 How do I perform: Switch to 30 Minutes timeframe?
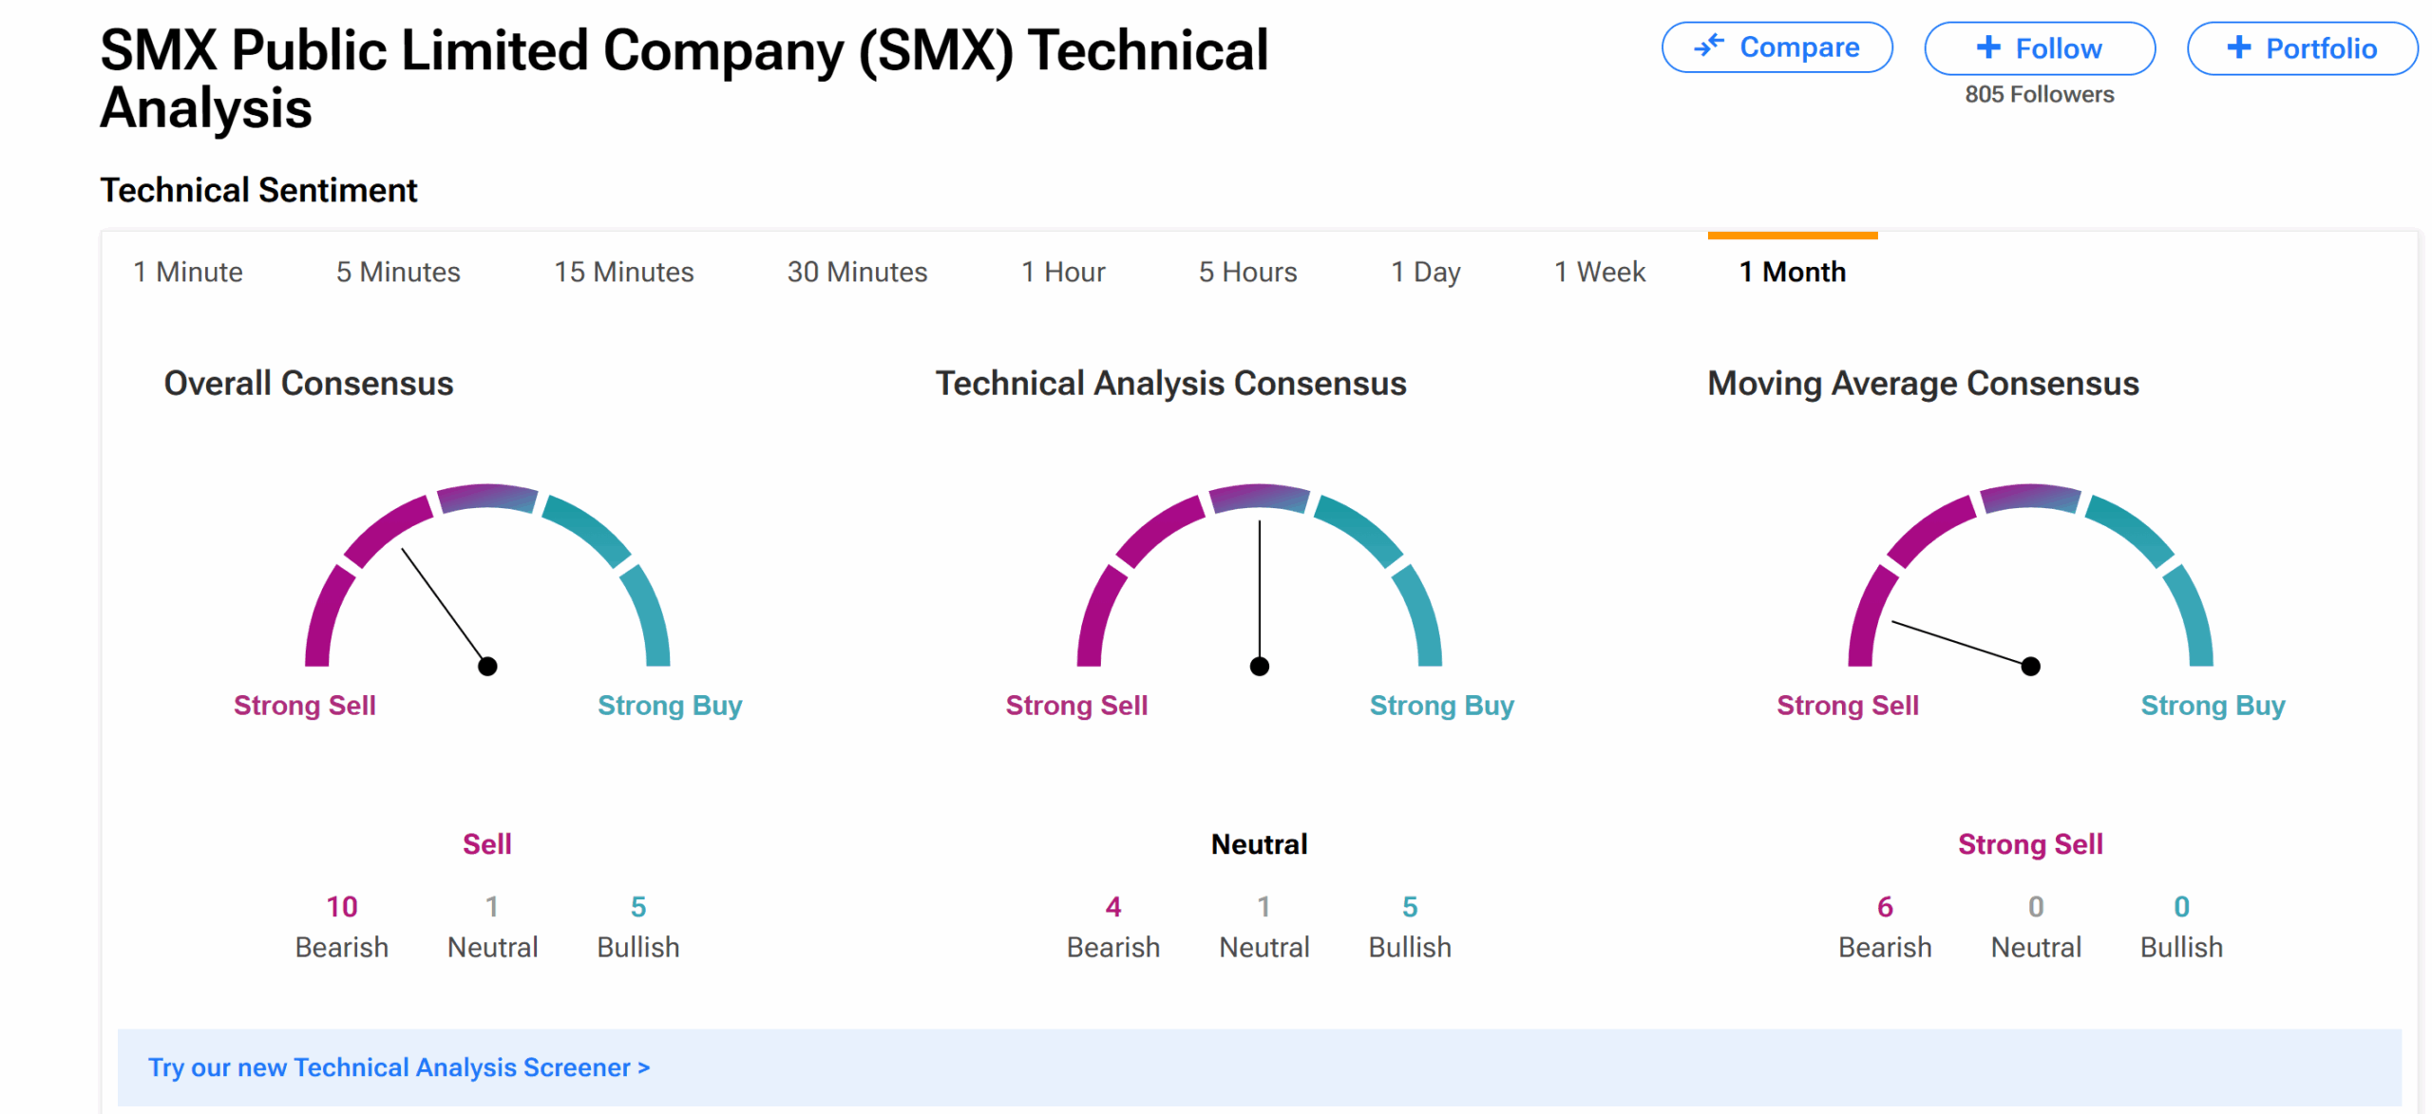click(857, 272)
